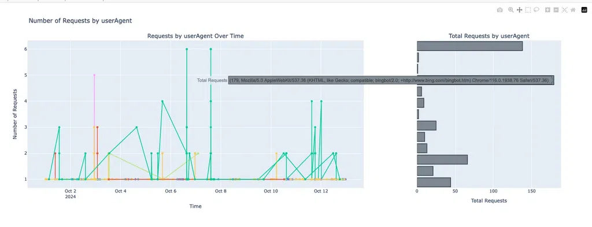The height and width of the screenshot is (227, 592).
Task: Click the '150' tick on bar chart axis
Action: [531, 192]
